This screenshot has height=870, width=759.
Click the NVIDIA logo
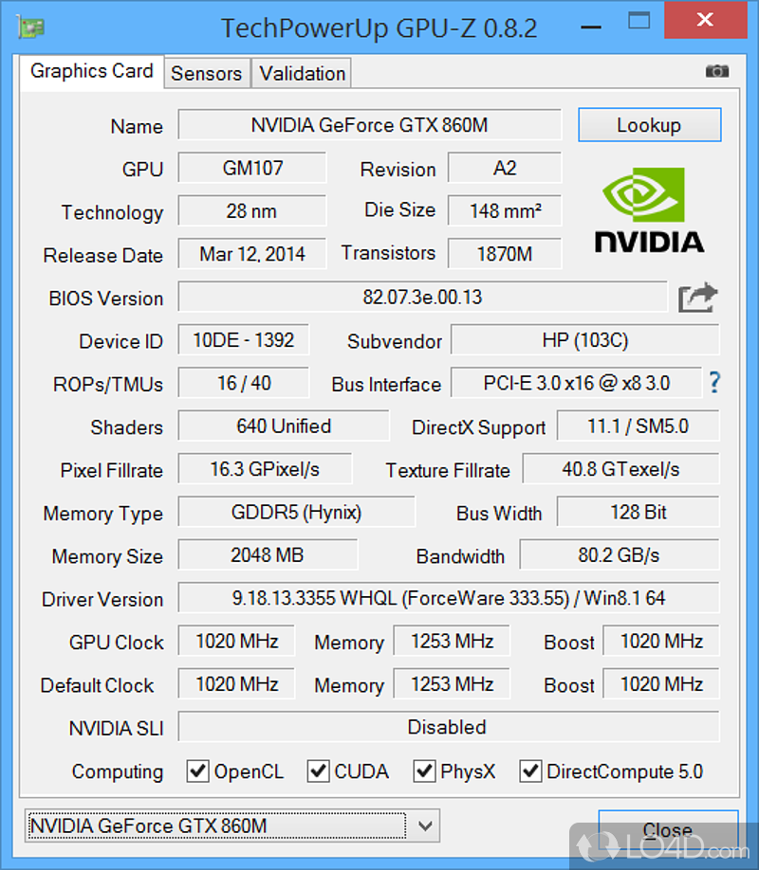pyautogui.click(x=649, y=210)
